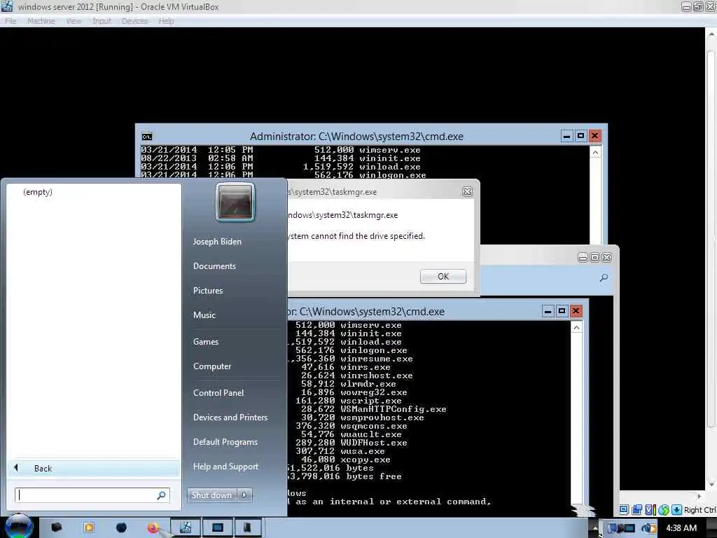Switch to the VirtualBox taskbar button
The image size is (717, 538).
pos(186,528)
